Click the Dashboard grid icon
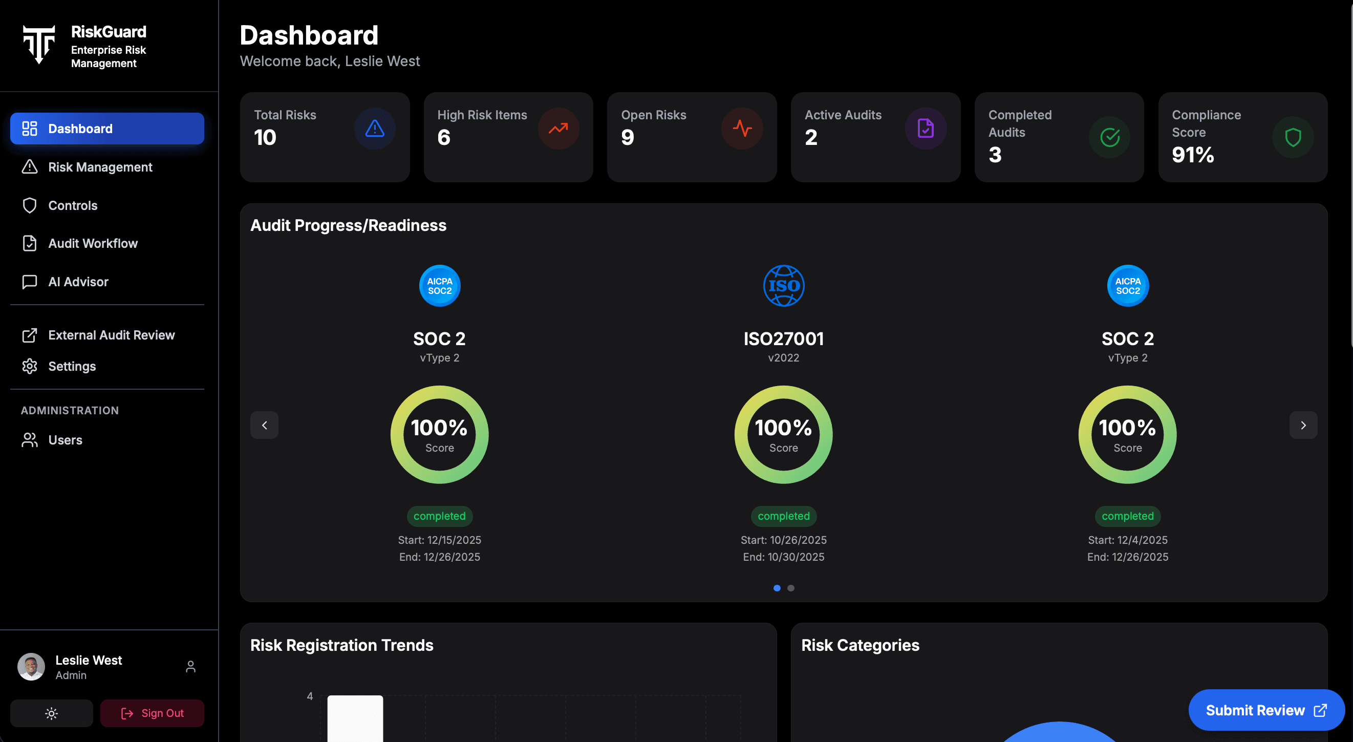This screenshot has width=1353, height=742. [x=30, y=129]
